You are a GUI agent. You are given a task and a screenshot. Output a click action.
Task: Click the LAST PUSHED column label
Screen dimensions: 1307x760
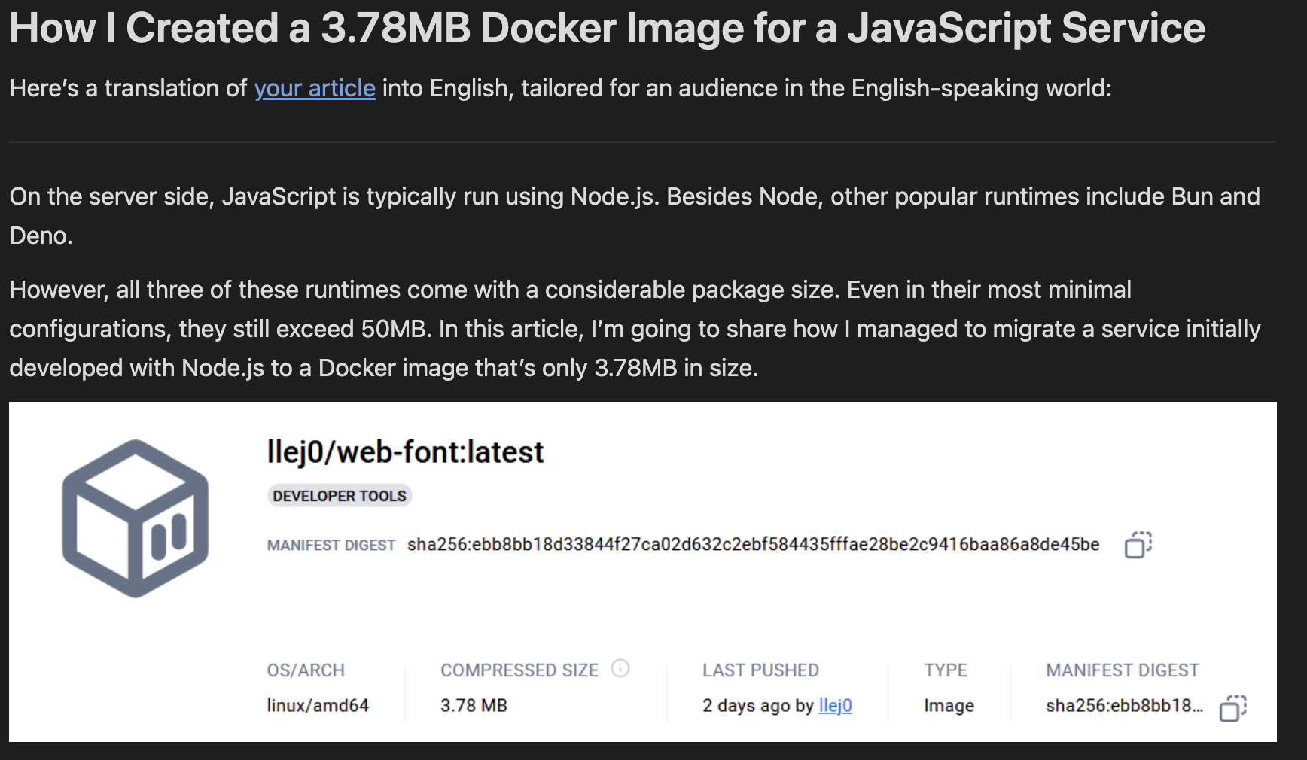click(760, 670)
